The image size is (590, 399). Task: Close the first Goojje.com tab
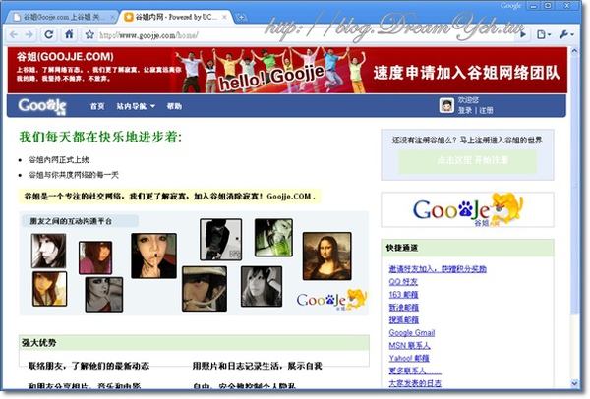coord(112,17)
